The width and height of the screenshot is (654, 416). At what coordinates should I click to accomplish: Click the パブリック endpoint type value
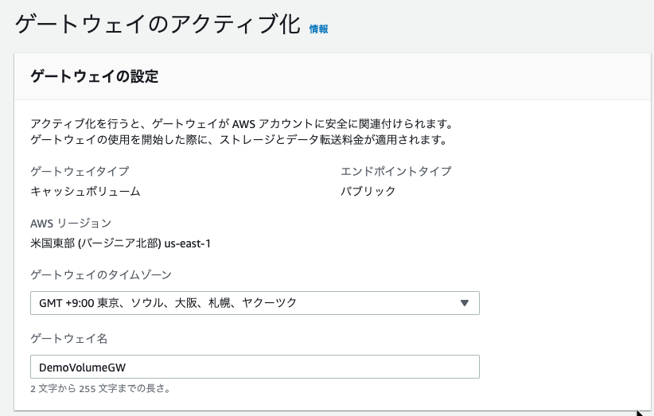coord(368,192)
